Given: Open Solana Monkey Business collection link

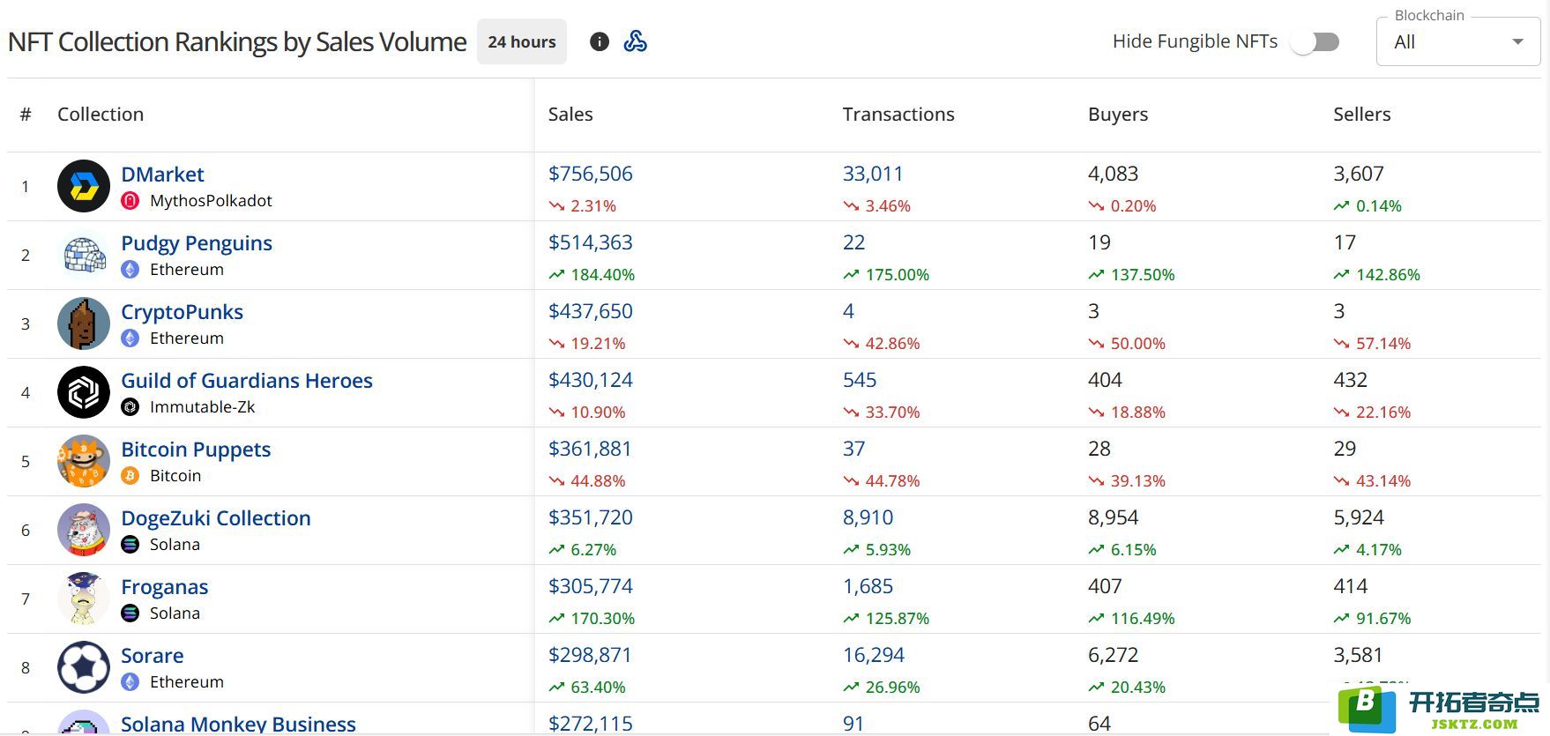Looking at the screenshot, I should 238,724.
